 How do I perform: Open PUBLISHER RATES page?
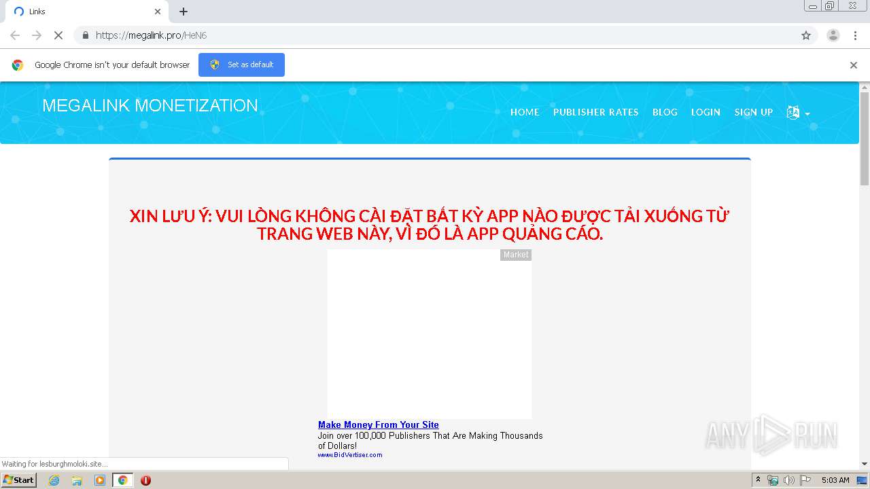coord(595,112)
